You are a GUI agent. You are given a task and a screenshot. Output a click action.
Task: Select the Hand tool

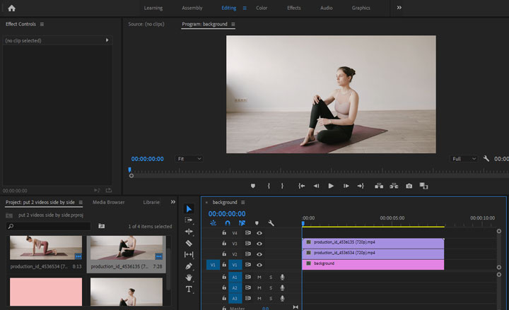point(189,278)
